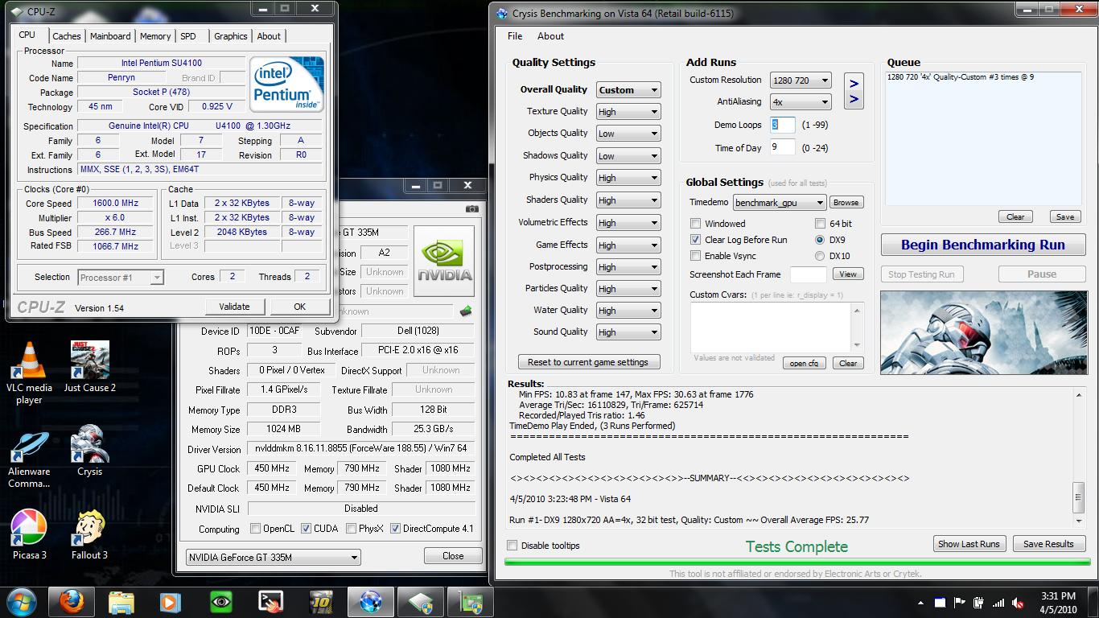Switch to the Crysis benchmark taskbar button

(370, 602)
